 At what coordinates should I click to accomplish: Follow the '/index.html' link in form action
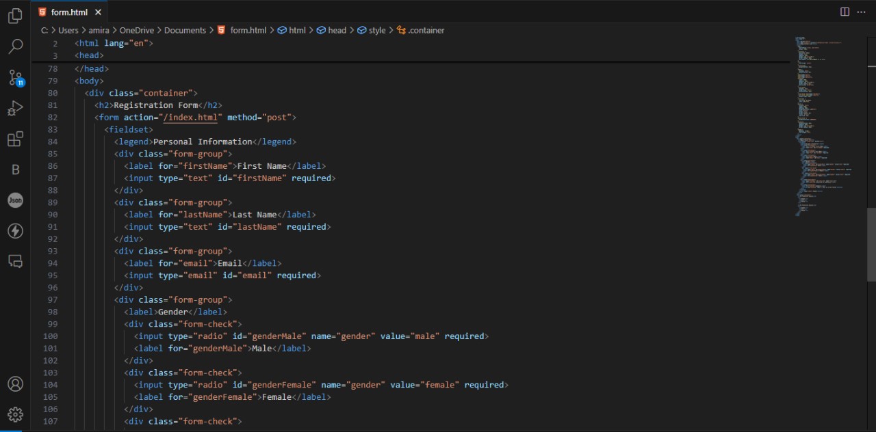(190, 118)
